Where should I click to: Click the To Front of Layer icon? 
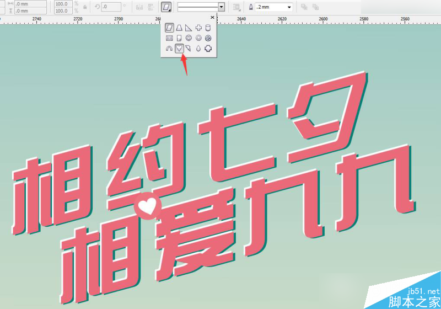(304, 7)
